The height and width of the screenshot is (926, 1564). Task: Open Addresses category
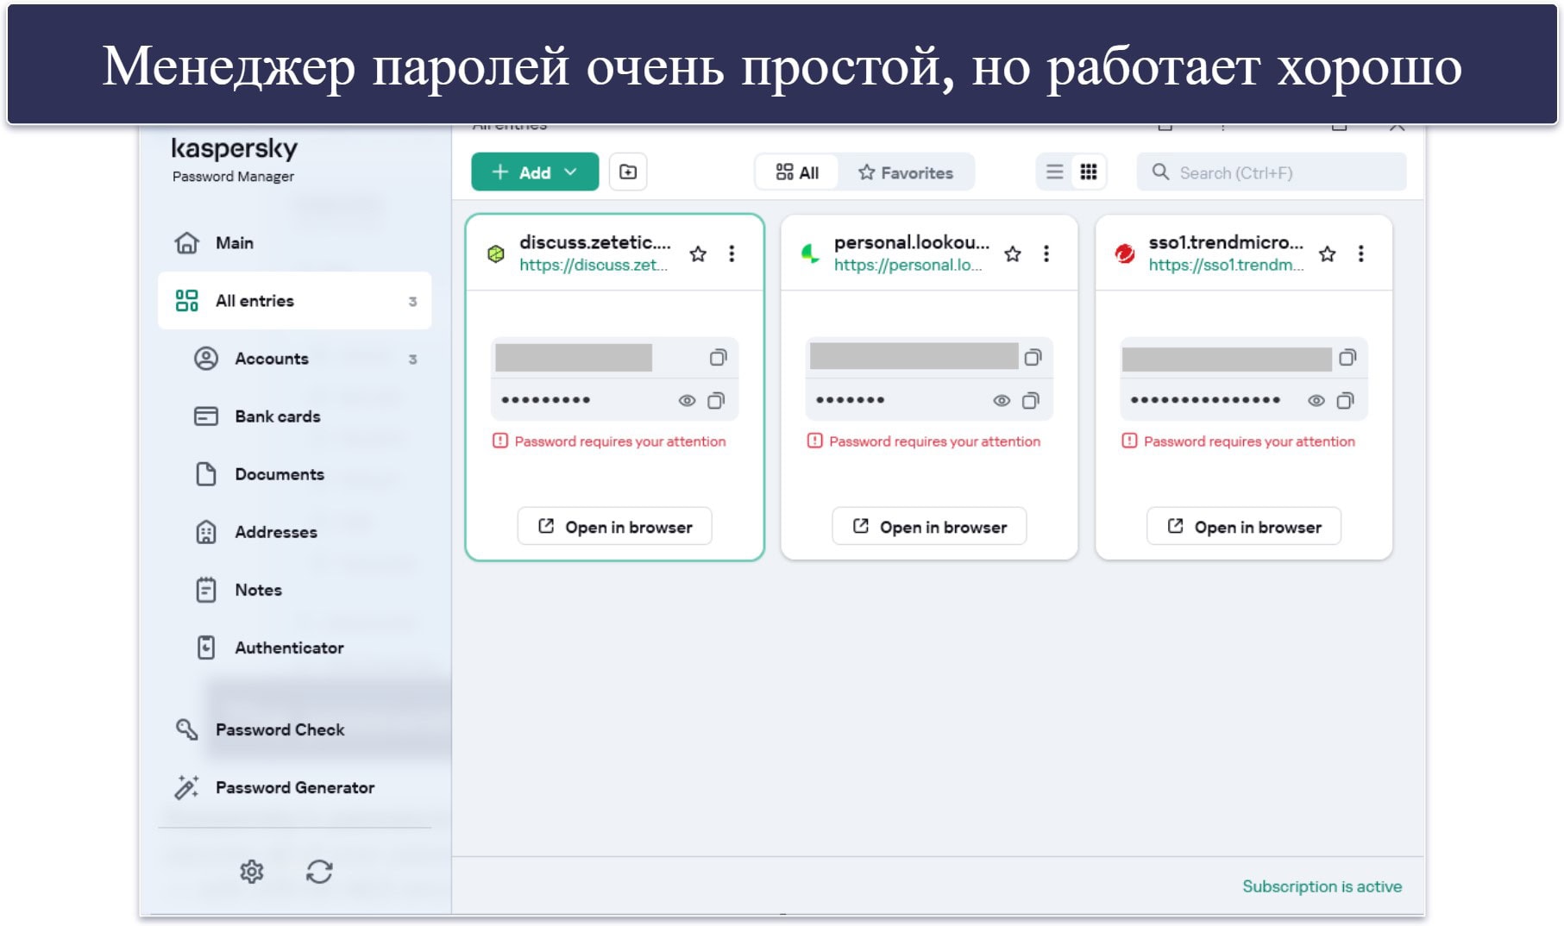tap(293, 532)
